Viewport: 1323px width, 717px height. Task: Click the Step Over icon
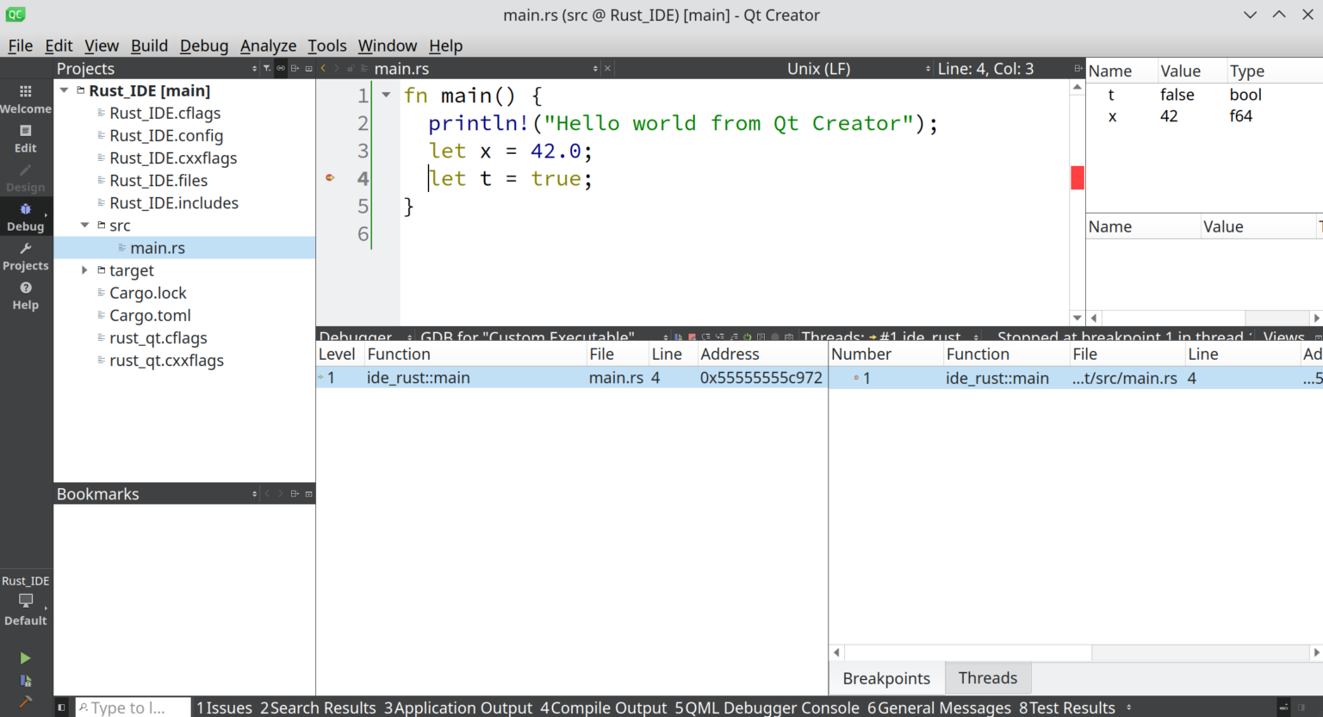(706, 337)
